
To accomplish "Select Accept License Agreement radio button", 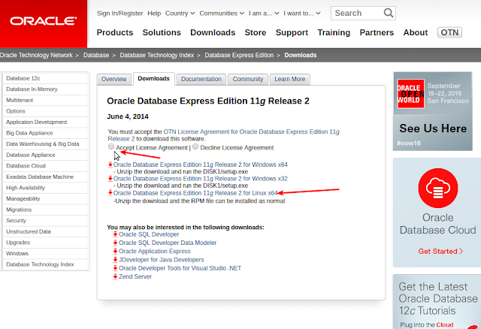I will click(111, 146).
